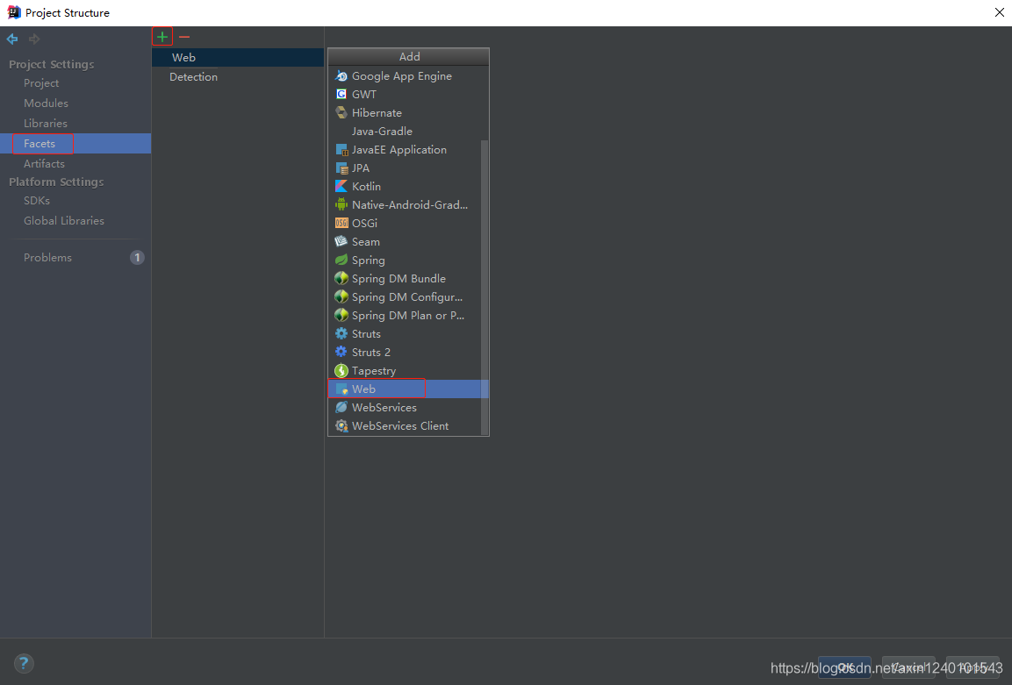Click the OSGi facet icon
Image resolution: width=1012 pixels, height=685 pixels.
point(341,223)
